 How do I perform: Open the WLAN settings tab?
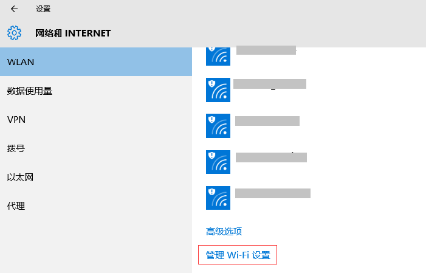pyautogui.click(x=96, y=62)
